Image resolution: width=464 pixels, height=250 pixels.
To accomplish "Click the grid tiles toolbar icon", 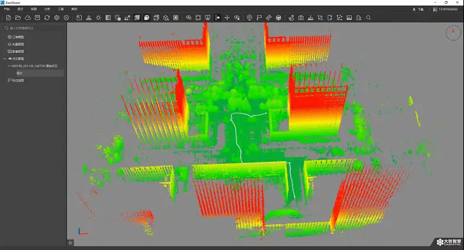I will click(176, 18).
